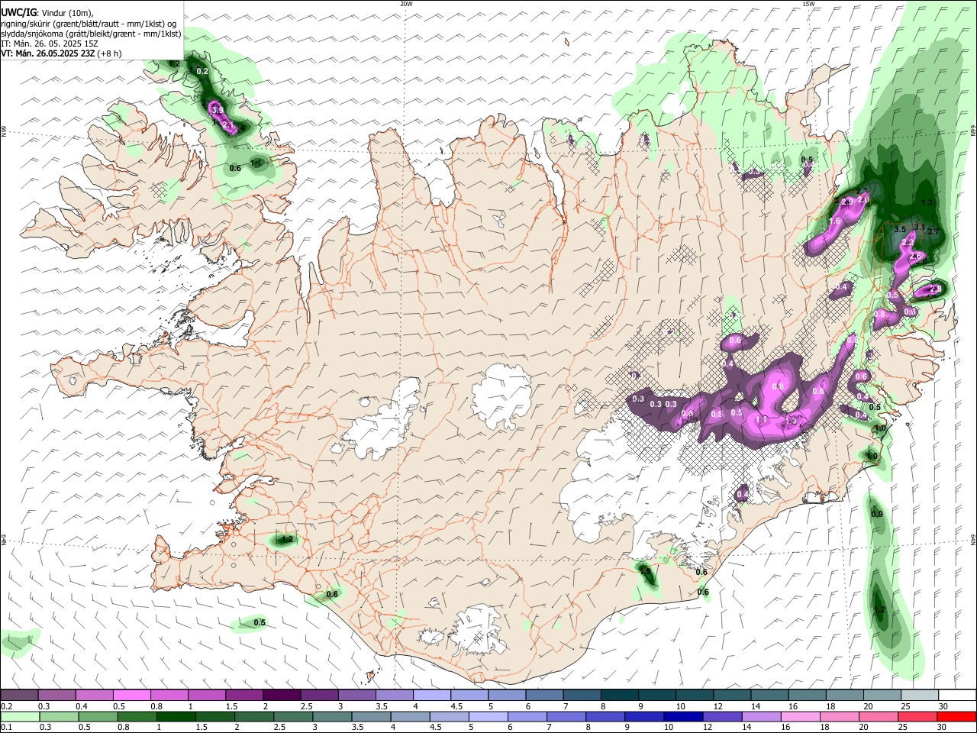Click the 1.6 value in the northeast pink band
Viewport: 977px width, 733px height.
pyautogui.click(x=835, y=221)
